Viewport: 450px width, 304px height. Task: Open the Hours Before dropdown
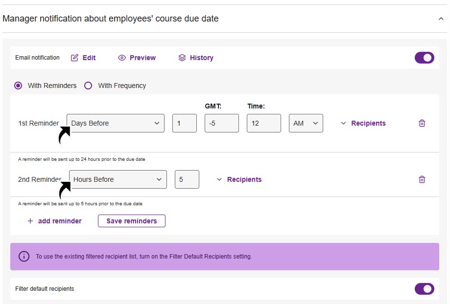118,179
